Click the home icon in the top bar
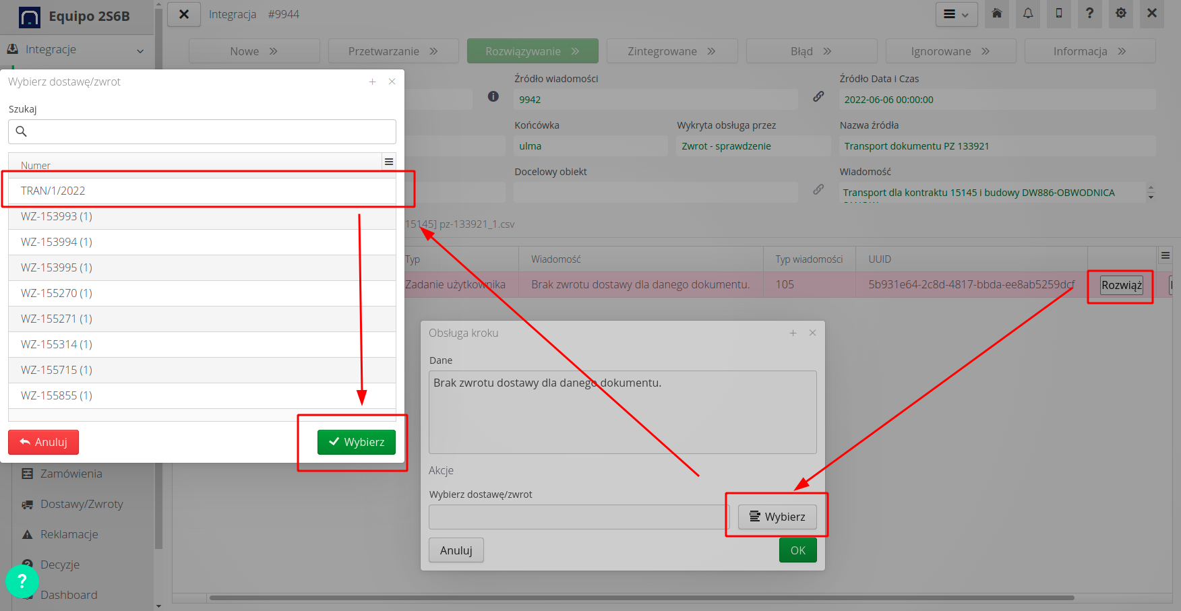Image resolution: width=1181 pixels, height=611 pixels. tap(996, 14)
